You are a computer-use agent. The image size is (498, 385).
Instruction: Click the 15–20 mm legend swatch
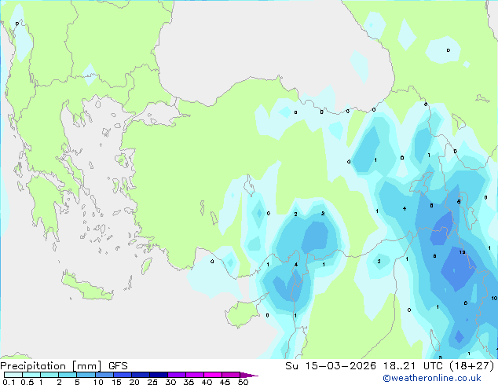(123, 375)
